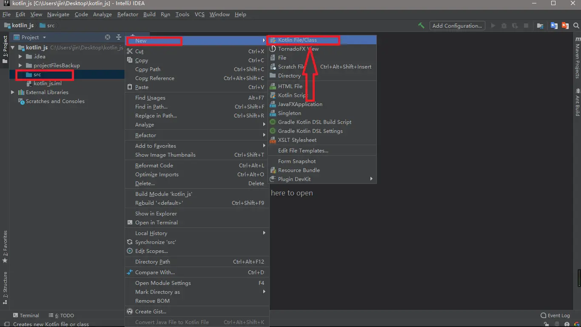Choose JavaFXApplication from New submenu
This screenshot has width=581, height=327.
322,104
